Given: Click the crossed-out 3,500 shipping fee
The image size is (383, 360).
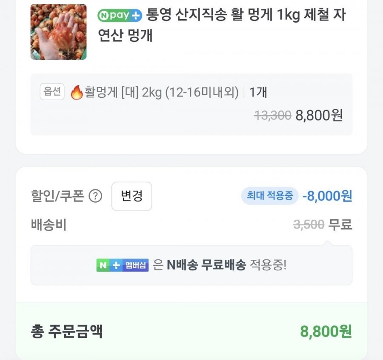Looking at the screenshot, I should (x=309, y=224).
